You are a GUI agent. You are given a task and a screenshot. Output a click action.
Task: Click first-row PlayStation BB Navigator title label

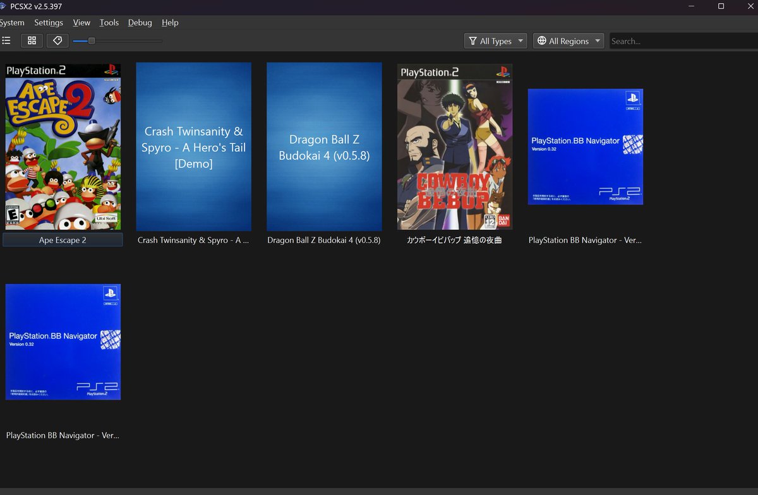pyautogui.click(x=586, y=240)
